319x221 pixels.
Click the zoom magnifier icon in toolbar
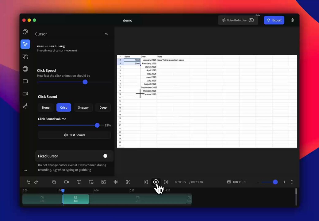54,182
